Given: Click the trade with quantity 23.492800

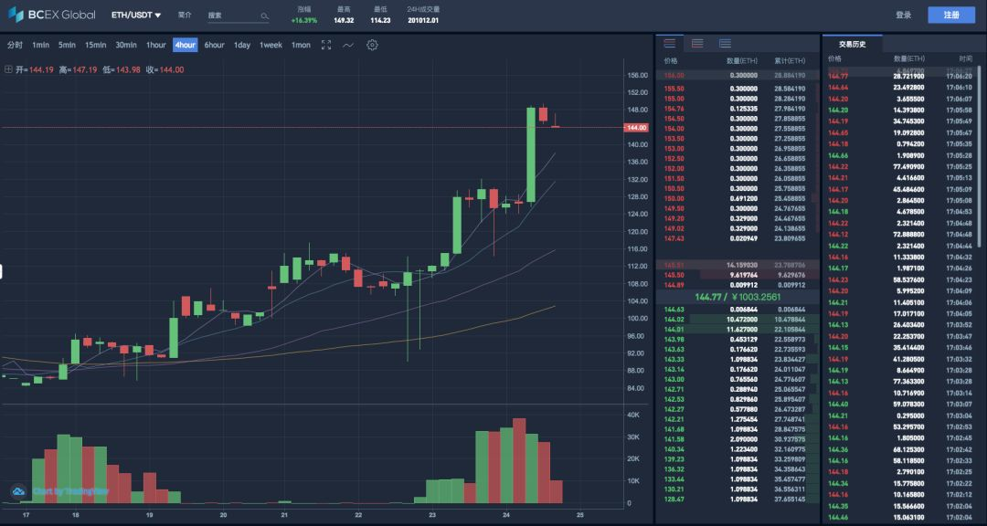Looking at the screenshot, I should click(900, 88).
